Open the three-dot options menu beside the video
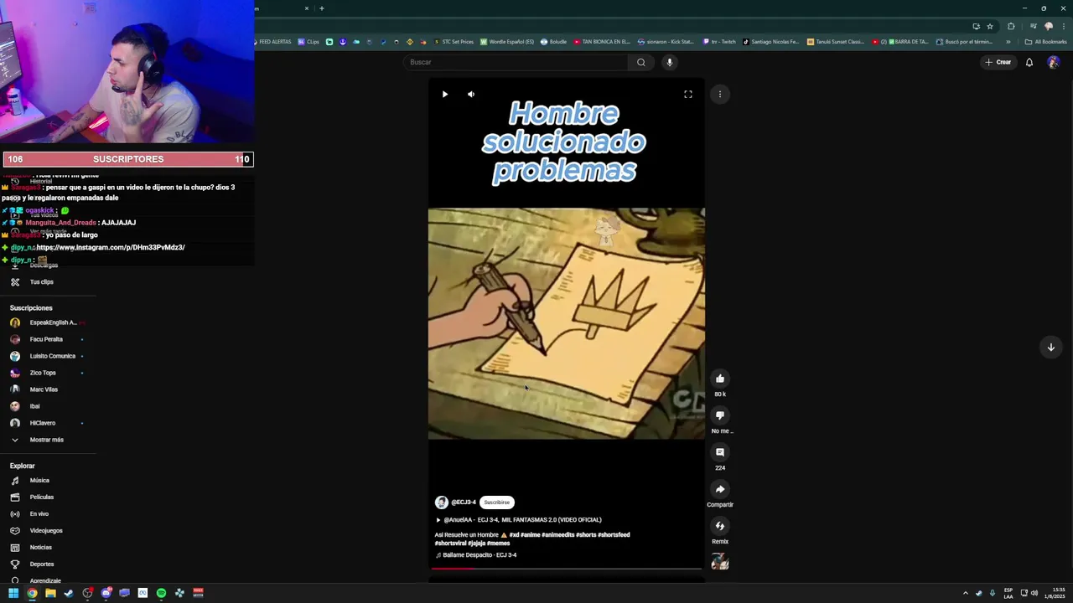Screen dimensions: 1073x603 [720, 95]
